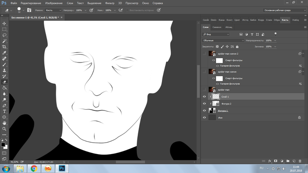Open the blend mode Обычные dropdown

pyautogui.click(x=223, y=40)
